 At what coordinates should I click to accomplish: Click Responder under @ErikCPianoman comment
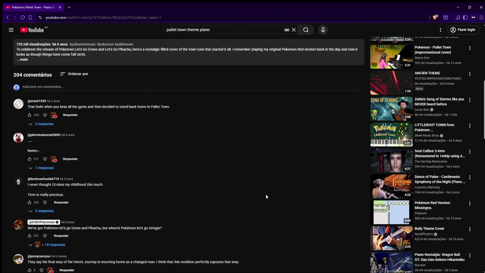(x=61, y=236)
